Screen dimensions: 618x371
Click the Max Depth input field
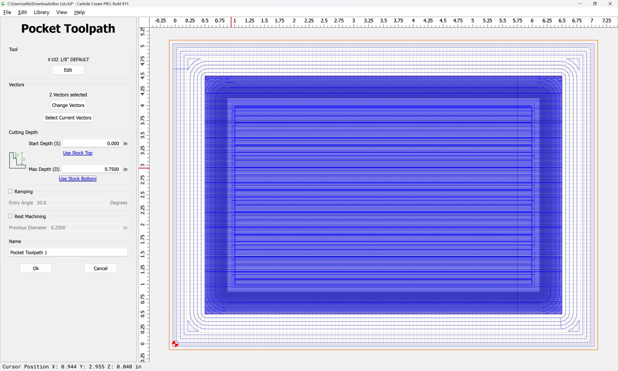pyautogui.click(x=92, y=169)
